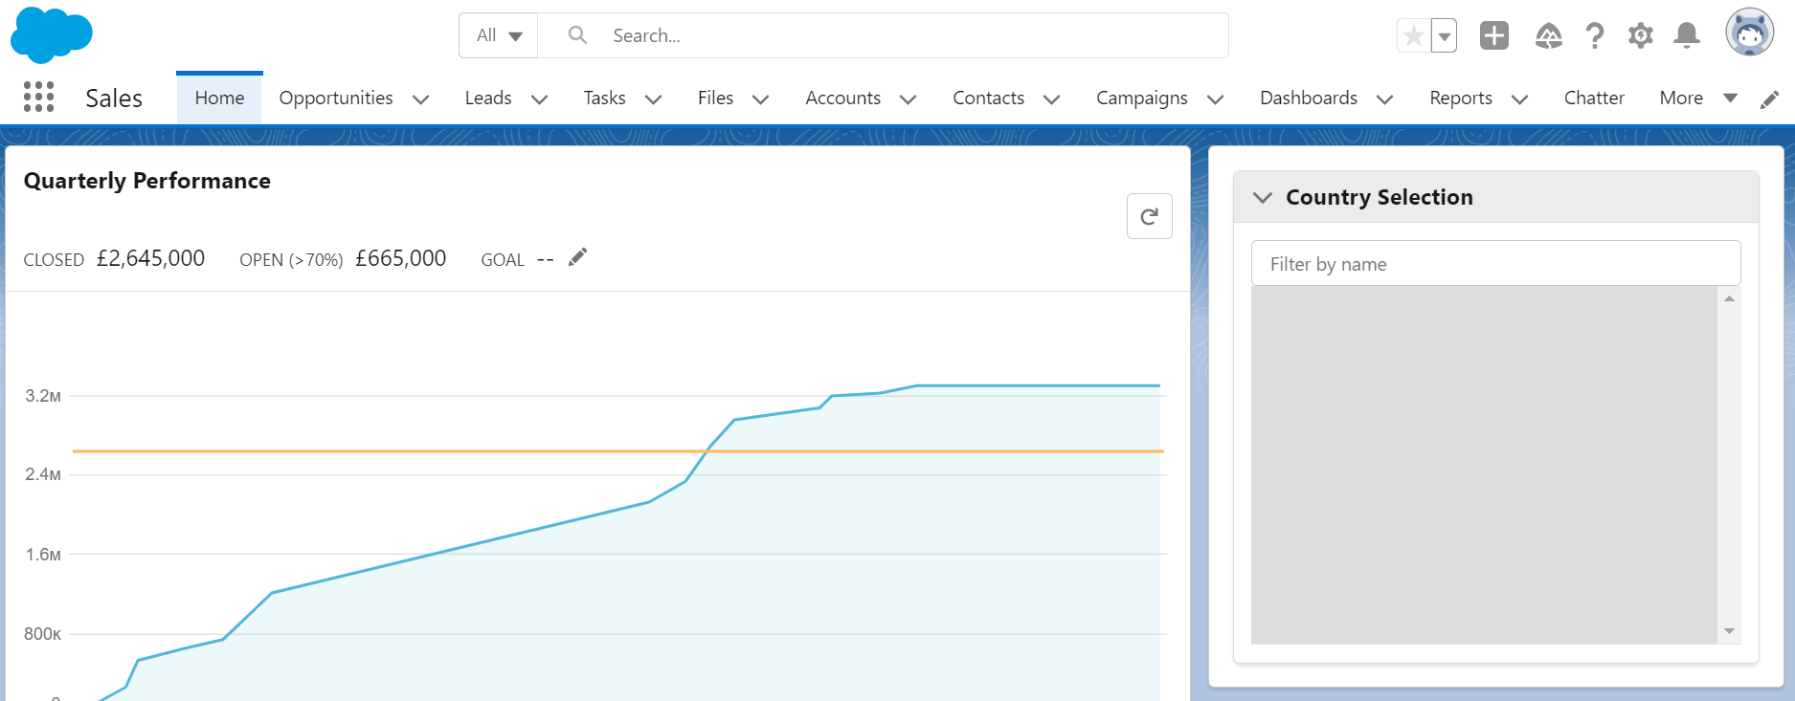
Task: Open the Contacts tab
Action: coord(989,98)
